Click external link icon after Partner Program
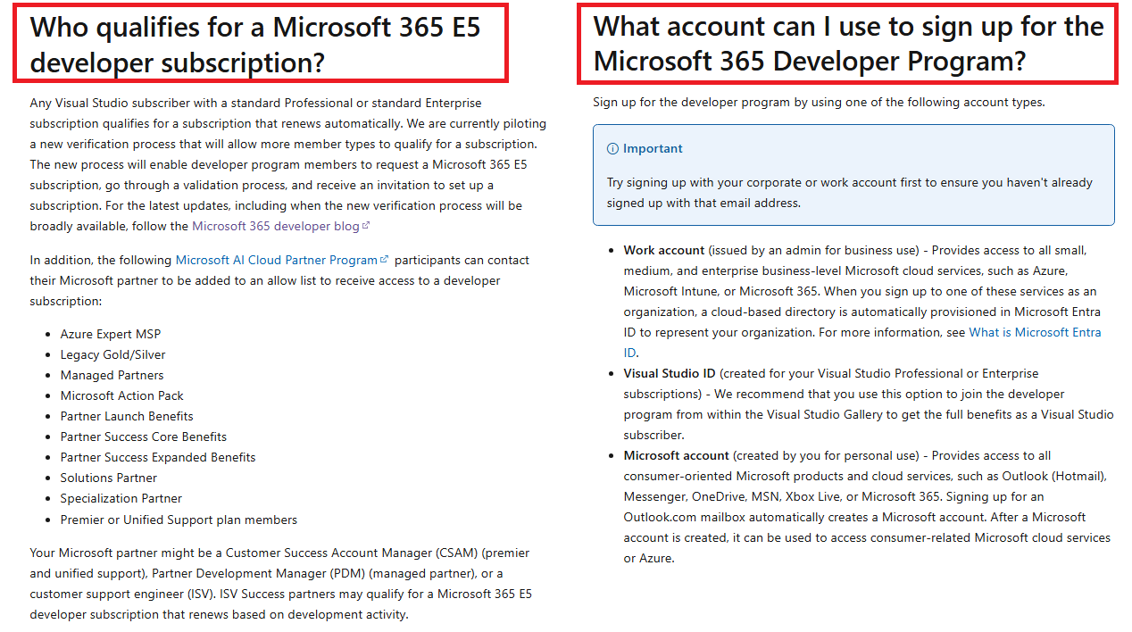Image resolution: width=1132 pixels, height=632 pixels. (x=385, y=260)
